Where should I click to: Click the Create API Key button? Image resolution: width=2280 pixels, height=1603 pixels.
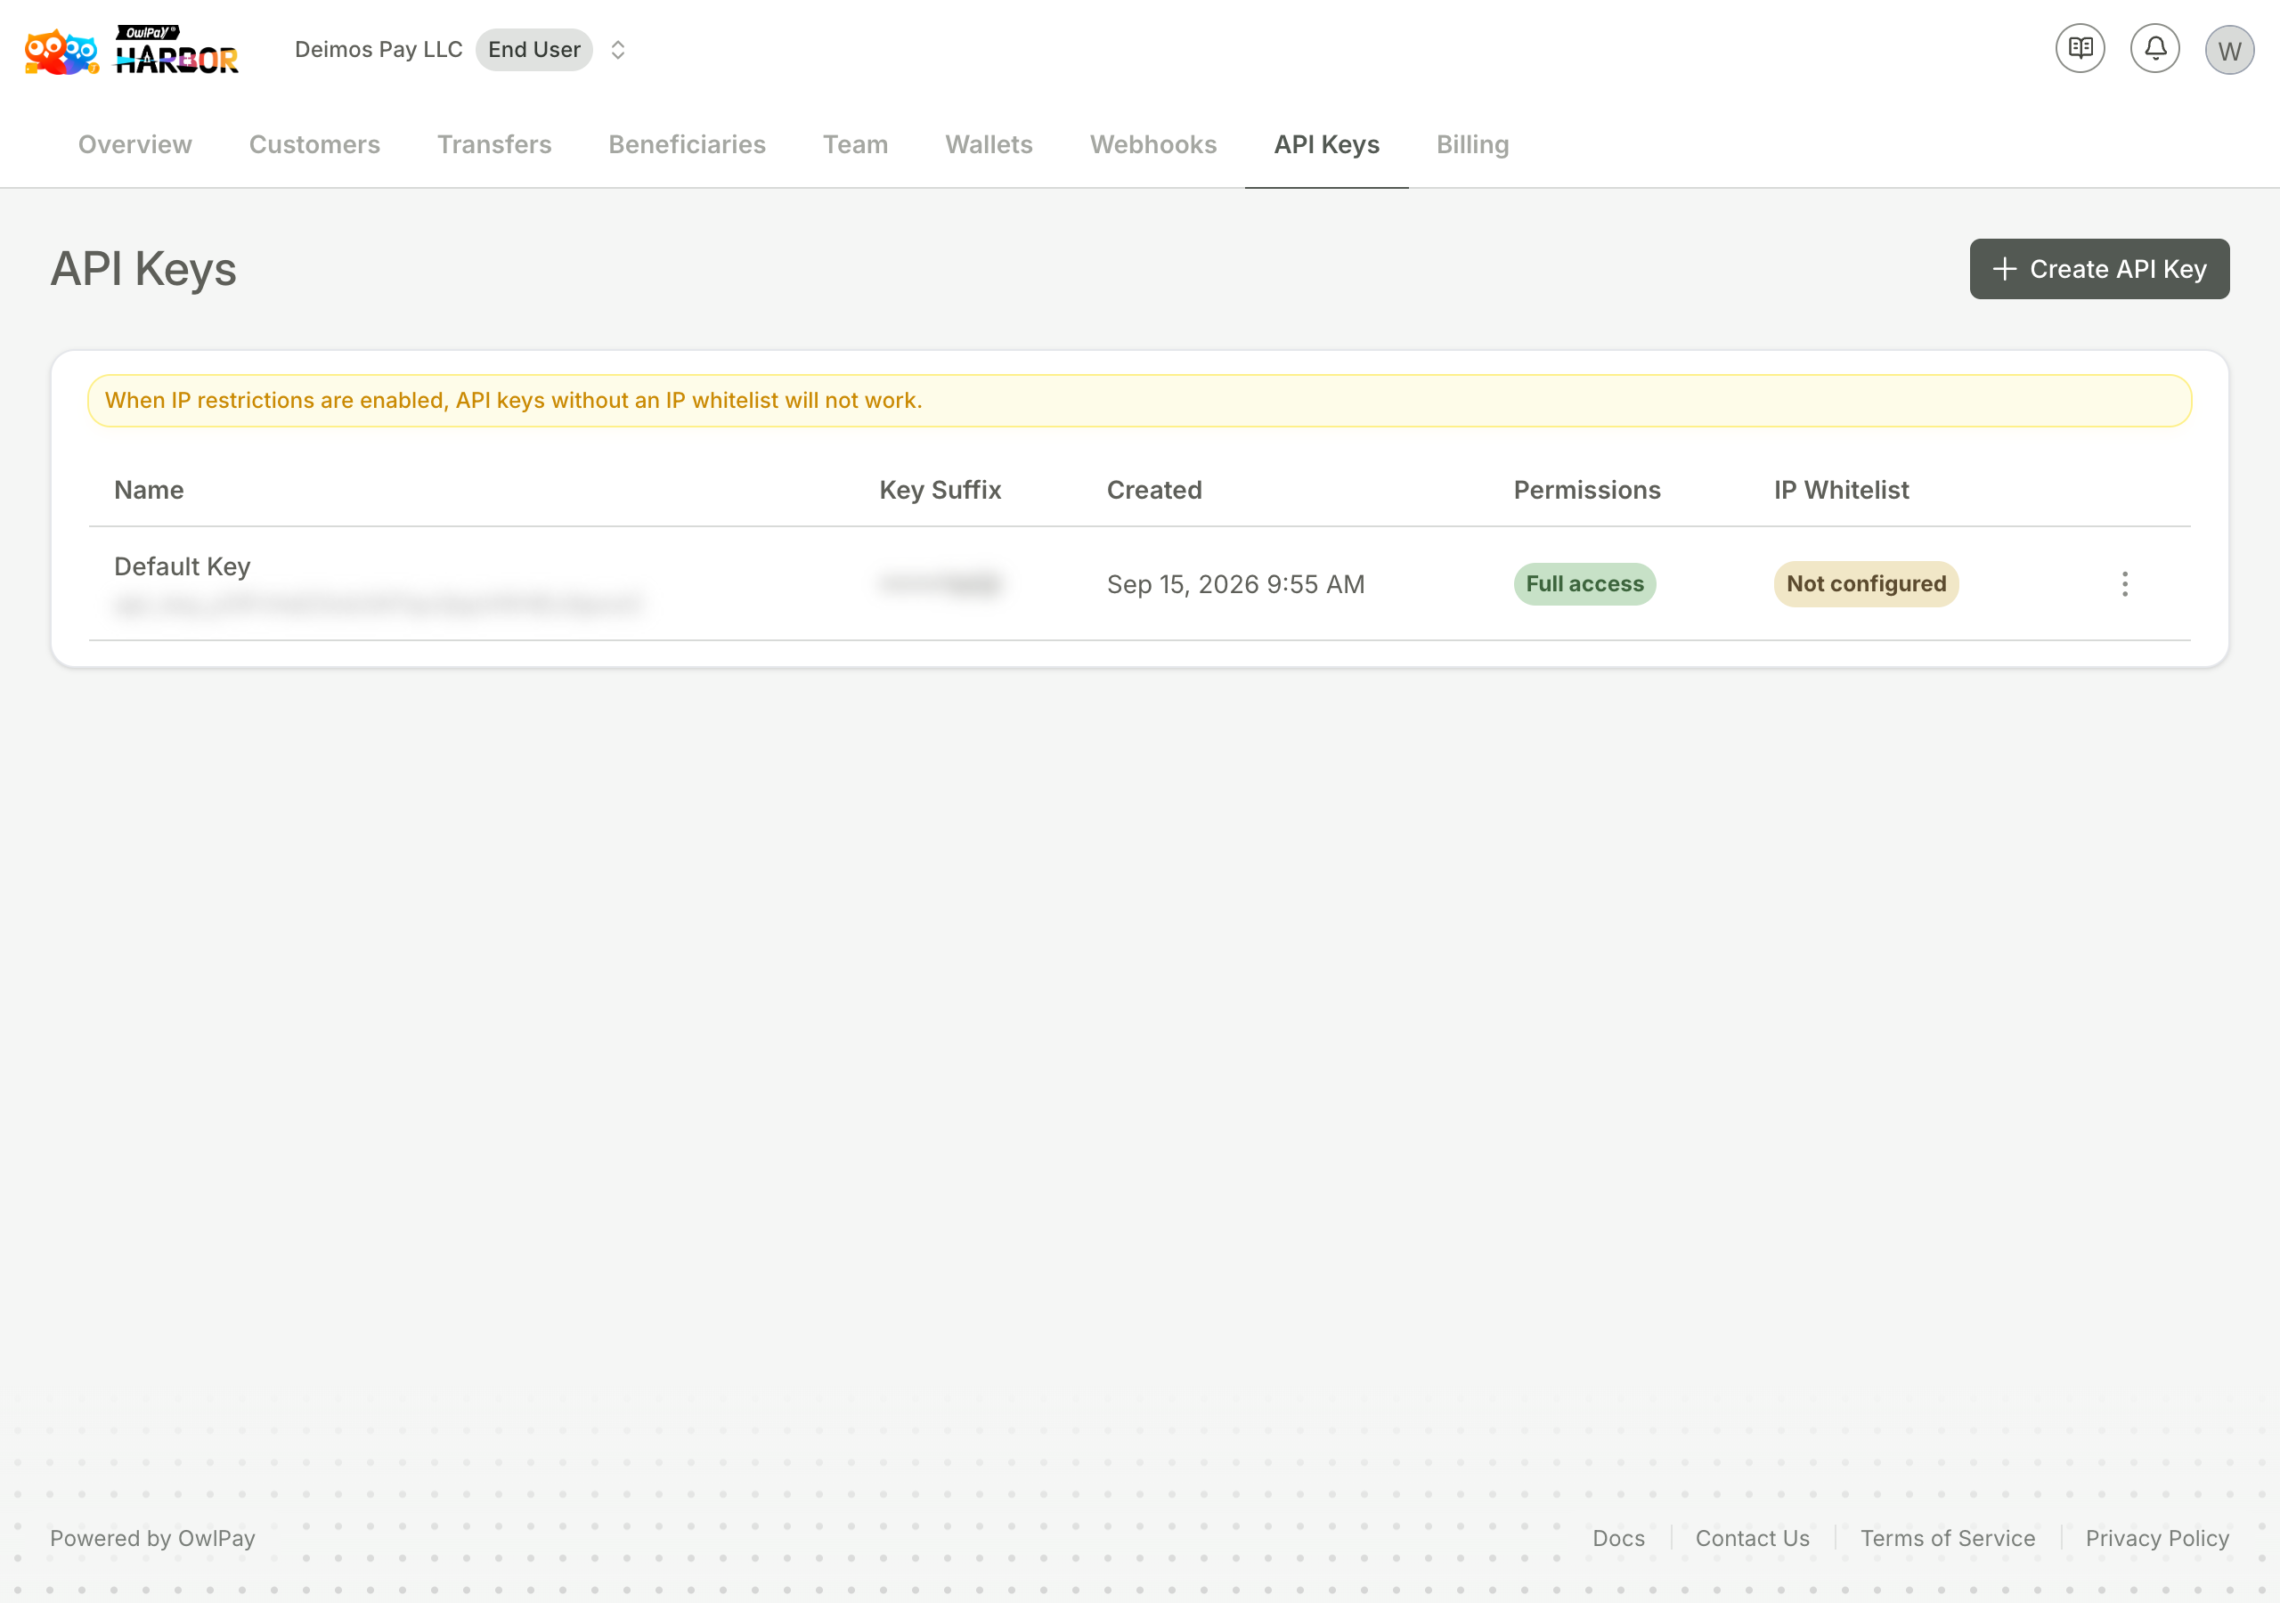2099,269
